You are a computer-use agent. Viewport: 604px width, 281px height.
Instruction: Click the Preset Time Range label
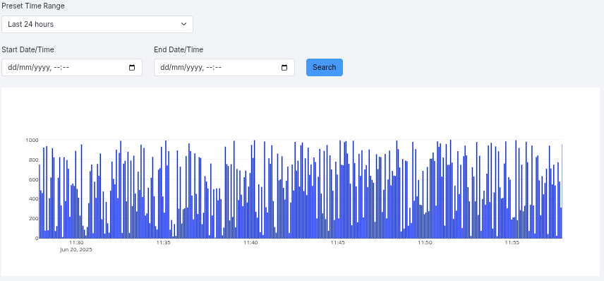33,6
